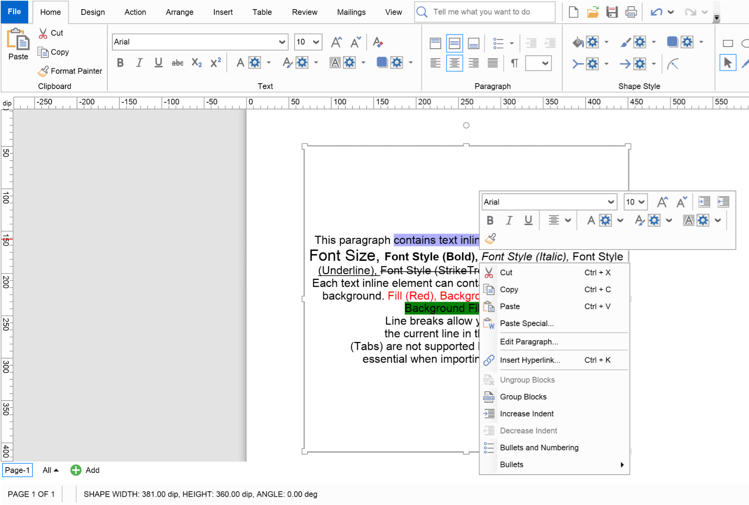Image resolution: width=749 pixels, height=505 pixels.
Task: Click the Open folder icon
Action: click(593, 12)
